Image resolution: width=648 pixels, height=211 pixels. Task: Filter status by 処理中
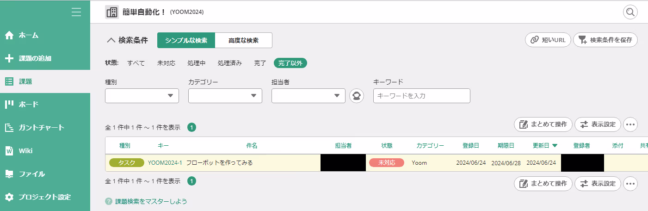click(197, 63)
